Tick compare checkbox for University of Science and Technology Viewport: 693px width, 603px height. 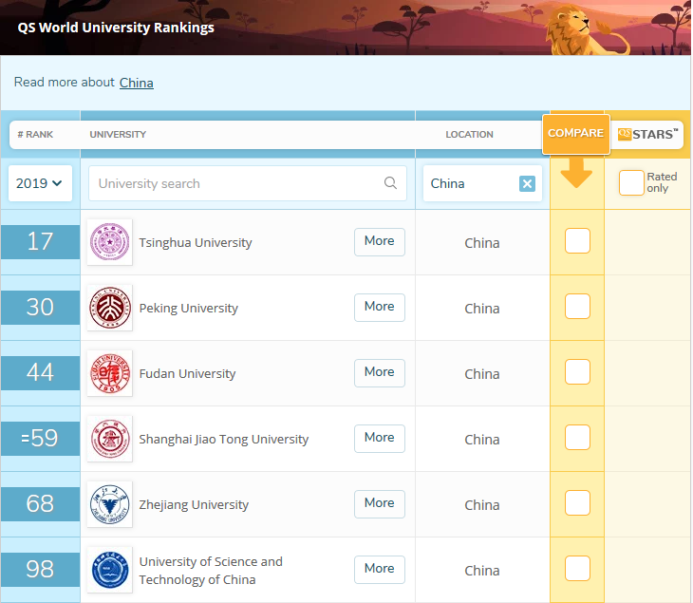(577, 568)
